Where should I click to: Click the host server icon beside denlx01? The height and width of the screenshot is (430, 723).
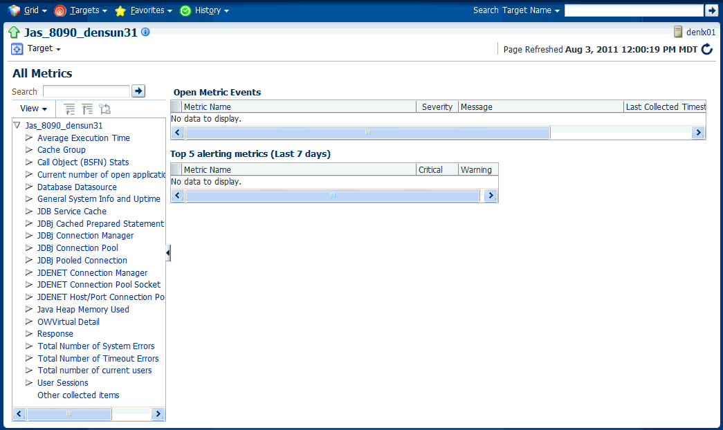click(678, 32)
